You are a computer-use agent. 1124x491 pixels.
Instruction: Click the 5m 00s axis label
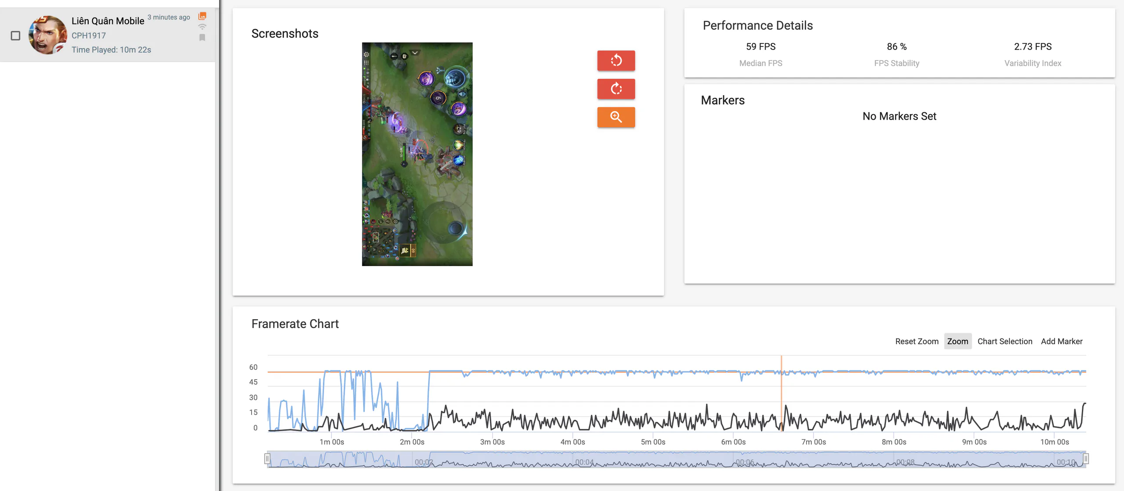(x=653, y=442)
